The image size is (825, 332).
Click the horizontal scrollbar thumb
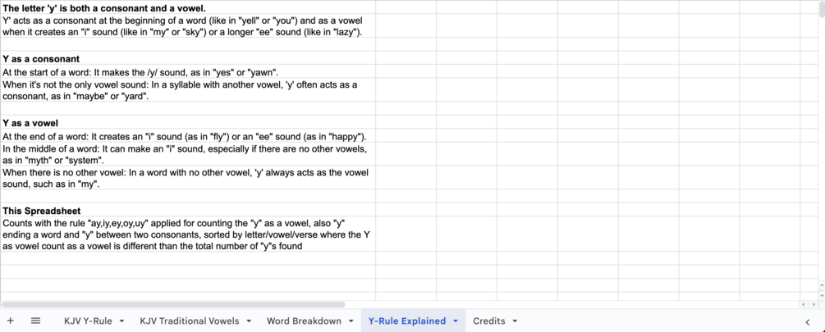click(x=174, y=304)
